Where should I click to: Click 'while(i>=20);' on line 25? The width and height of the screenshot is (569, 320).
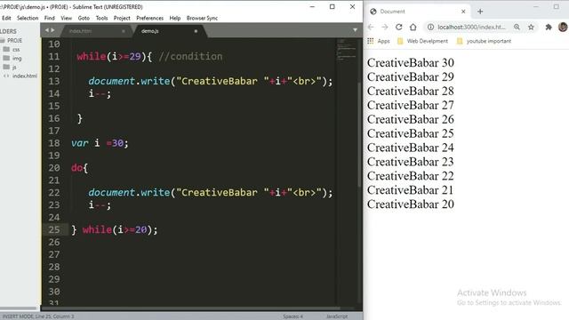[x=120, y=229]
